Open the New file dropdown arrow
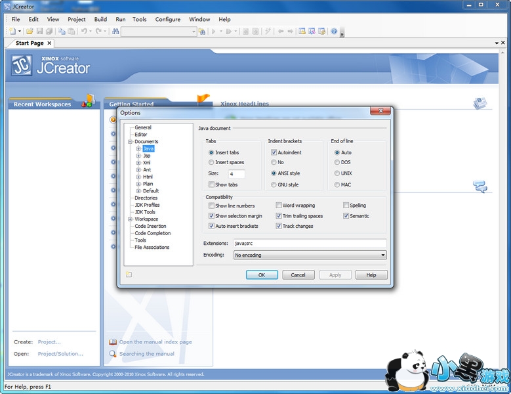The image size is (511, 394). tap(20, 32)
